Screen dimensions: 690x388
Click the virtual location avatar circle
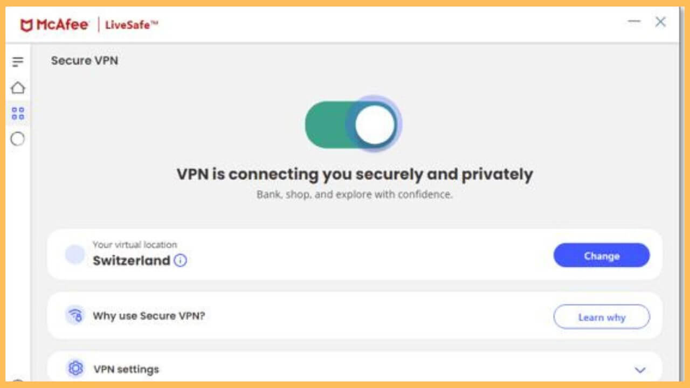(75, 254)
